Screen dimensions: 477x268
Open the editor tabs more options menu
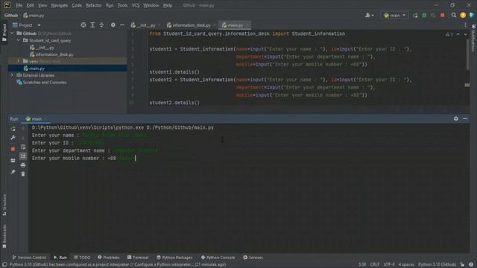[x=465, y=25]
